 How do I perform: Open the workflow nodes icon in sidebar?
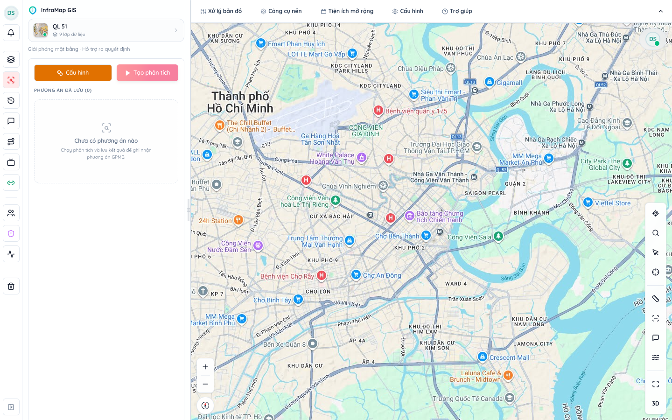click(x=11, y=141)
